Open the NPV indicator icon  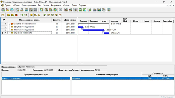pyautogui.click(x=99, y=10)
